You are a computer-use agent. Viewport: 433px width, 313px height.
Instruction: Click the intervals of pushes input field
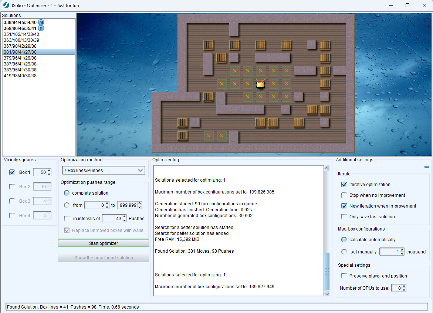tap(112, 219)
